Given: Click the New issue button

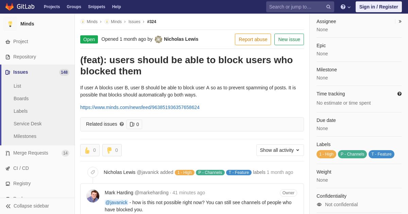Looking at the screenshot, I should pyautogui.click(x=289, y=39).
